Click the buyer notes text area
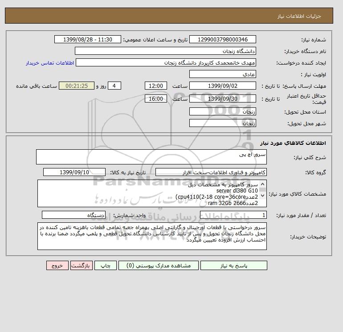 coord(152,236)
